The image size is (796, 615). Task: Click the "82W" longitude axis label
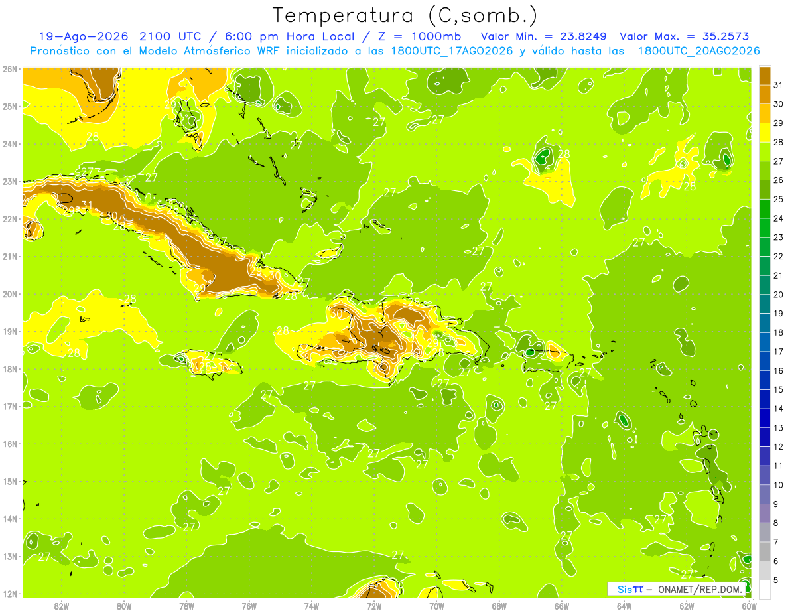[x=61, y=605]
